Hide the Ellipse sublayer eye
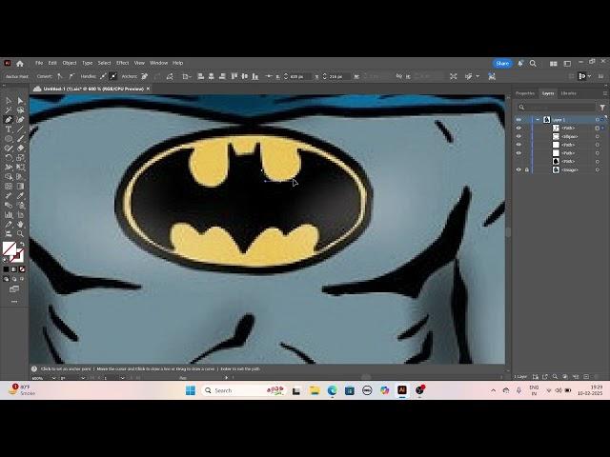This screenshot has height=457, width=610. tap(518, 136)
